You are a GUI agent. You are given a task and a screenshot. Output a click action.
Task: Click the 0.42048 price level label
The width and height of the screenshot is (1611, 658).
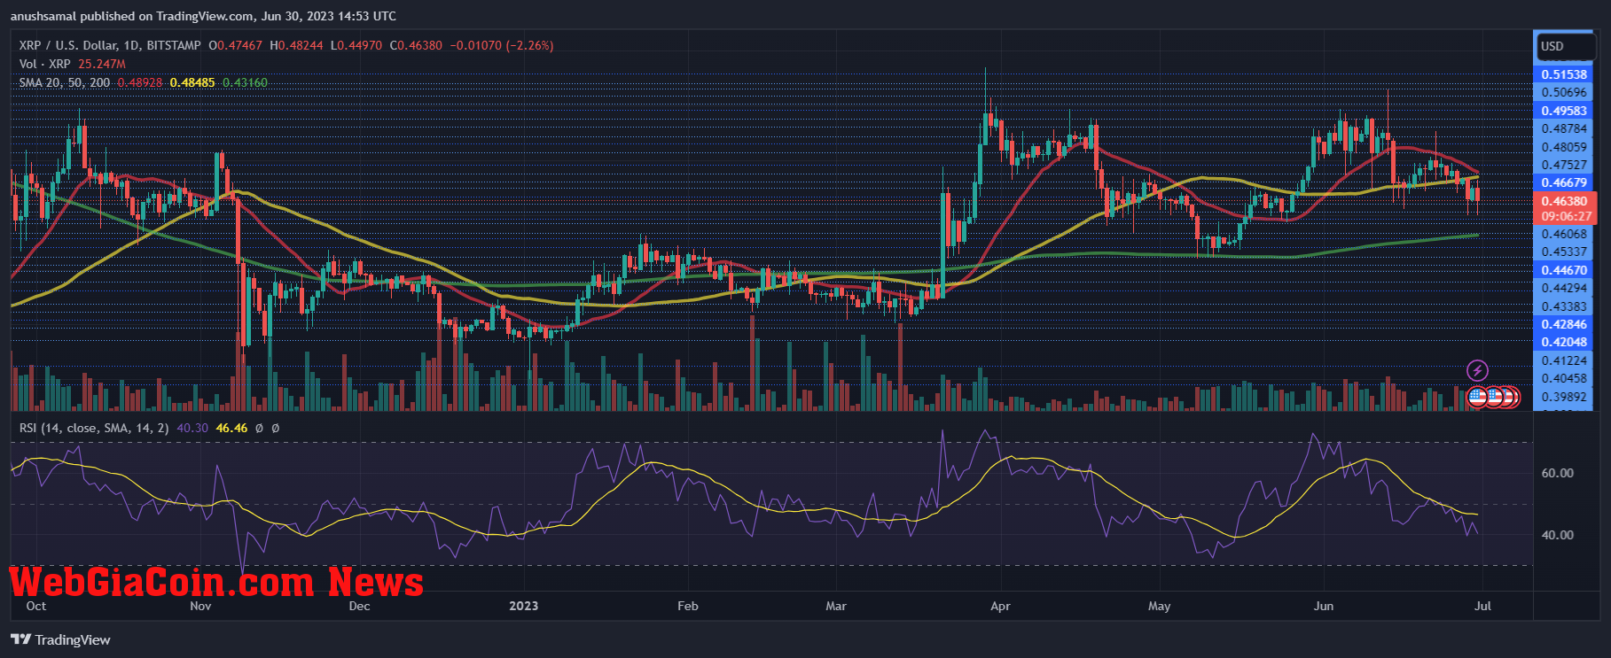pos(1564,342)
